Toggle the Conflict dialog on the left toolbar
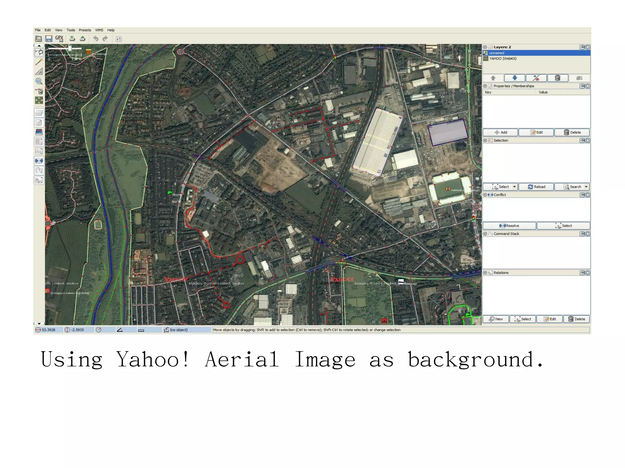Screen dimensions: 625x468 [x=39, y=161]
